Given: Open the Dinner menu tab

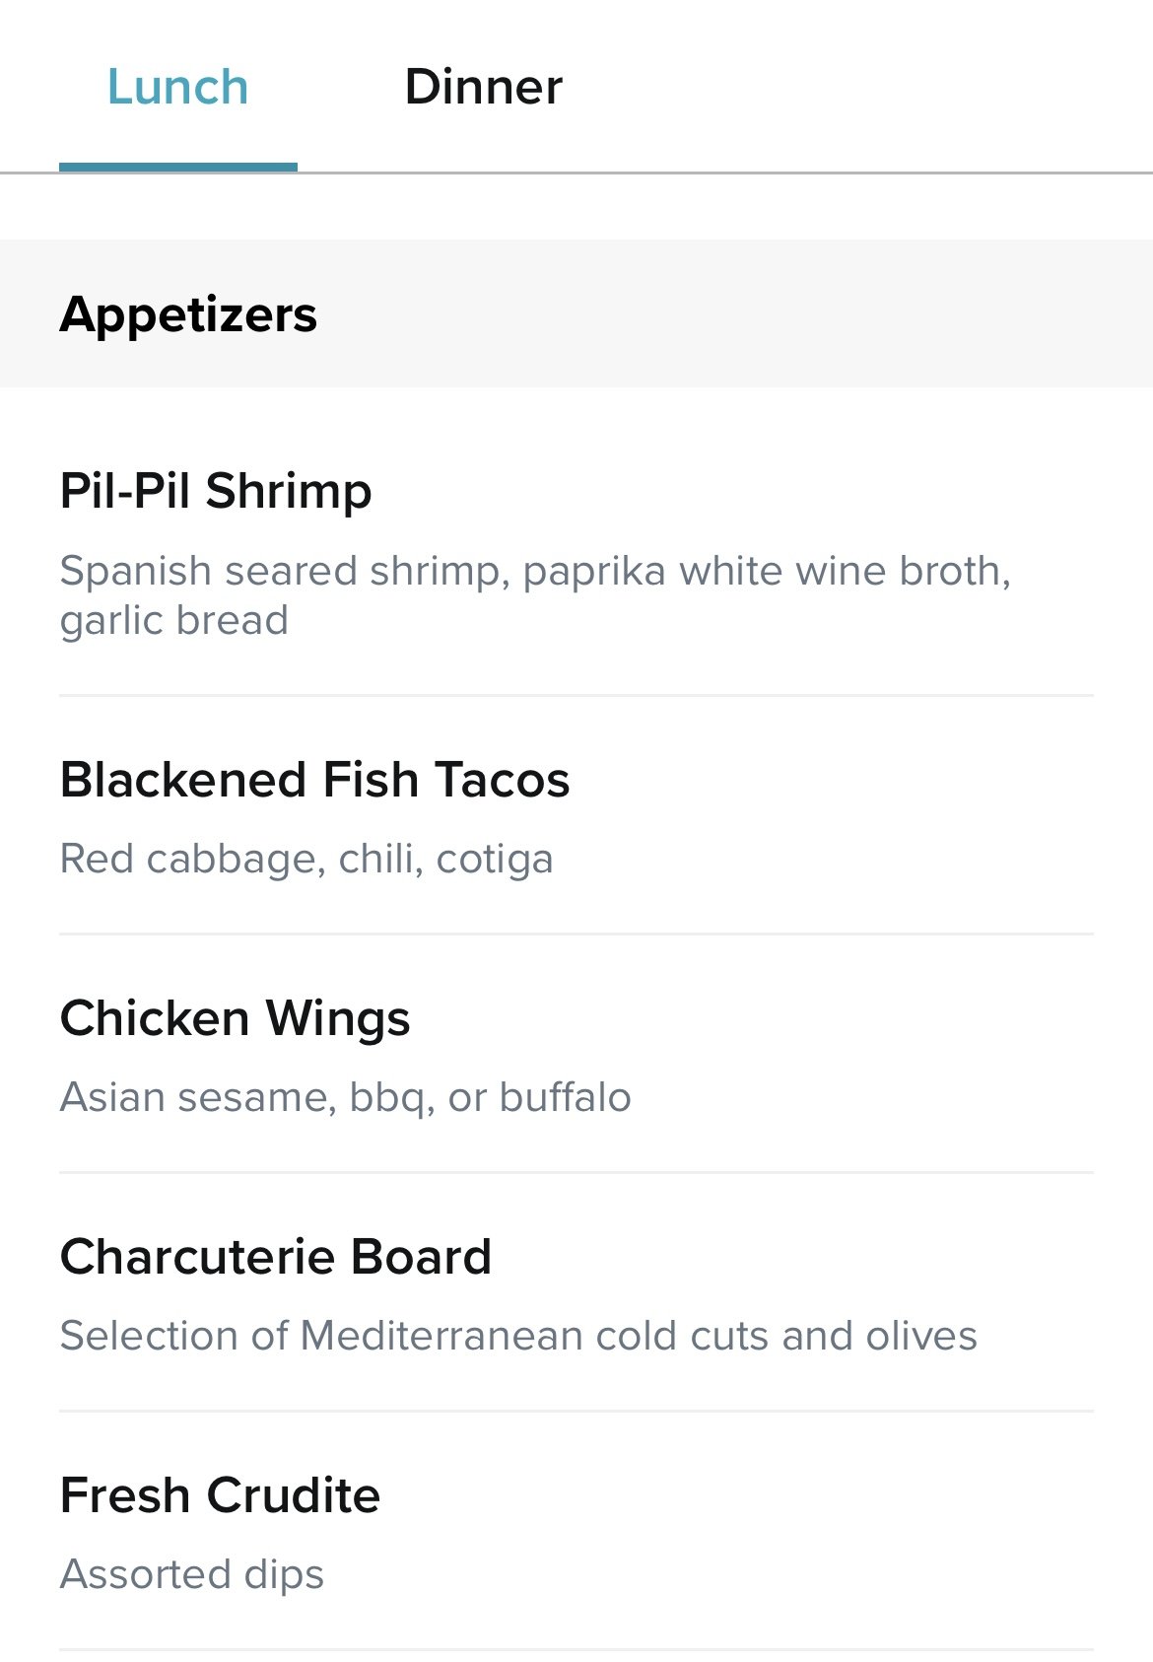Looking at the screenshot, I should tap(483, 87).
